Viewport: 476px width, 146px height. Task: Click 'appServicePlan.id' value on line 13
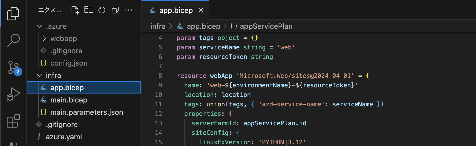(x=275, y=123)
